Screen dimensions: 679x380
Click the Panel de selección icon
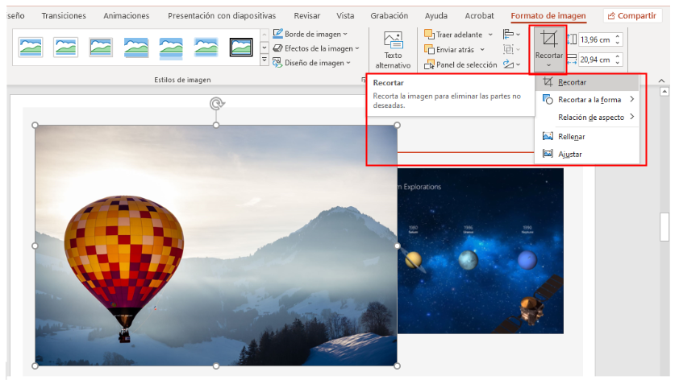click(x=429, y=65)
